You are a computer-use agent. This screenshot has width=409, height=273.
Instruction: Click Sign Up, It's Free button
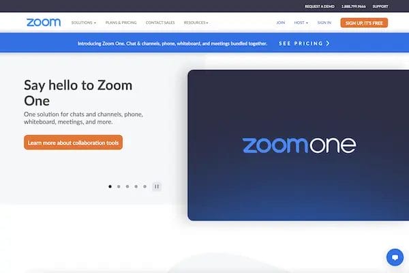pyautogui.click(x=364, y=23)
